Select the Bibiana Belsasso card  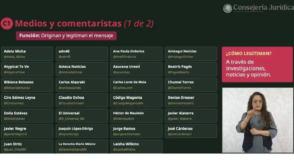(x=27, y=85)
